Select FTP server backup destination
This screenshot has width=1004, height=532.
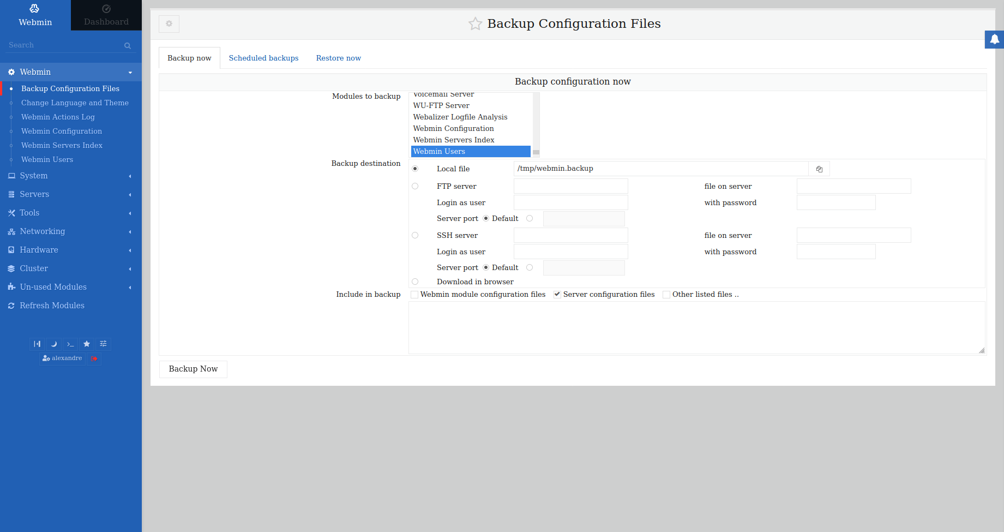pyautogui.click(x=415, y=186)
